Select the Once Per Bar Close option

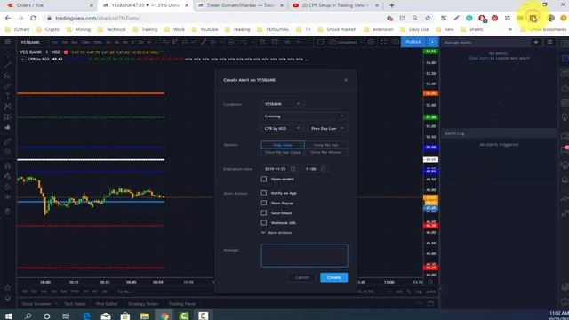[x=283, y=152]
